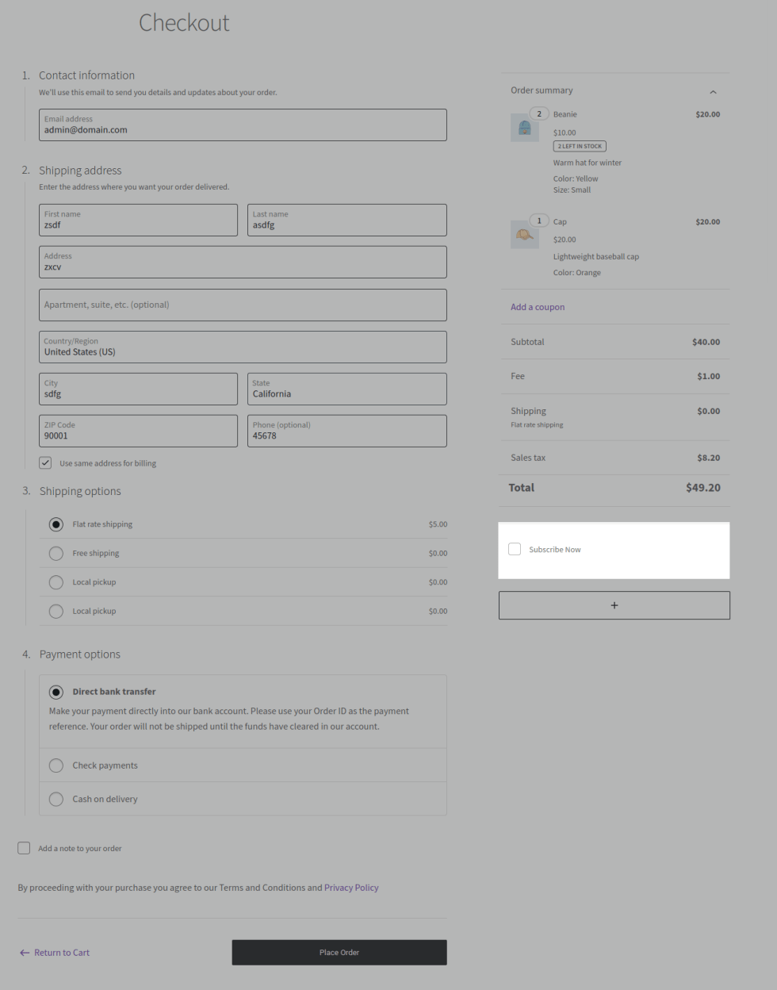Click the plus add block button
777x990 pixels.
click(614, 605)
